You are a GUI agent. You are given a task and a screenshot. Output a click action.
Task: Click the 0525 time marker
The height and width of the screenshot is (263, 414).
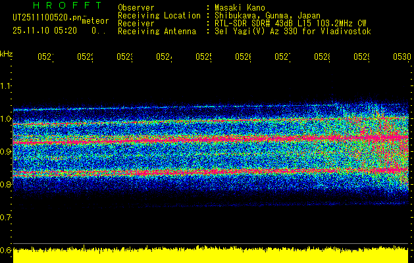[204, 57]
